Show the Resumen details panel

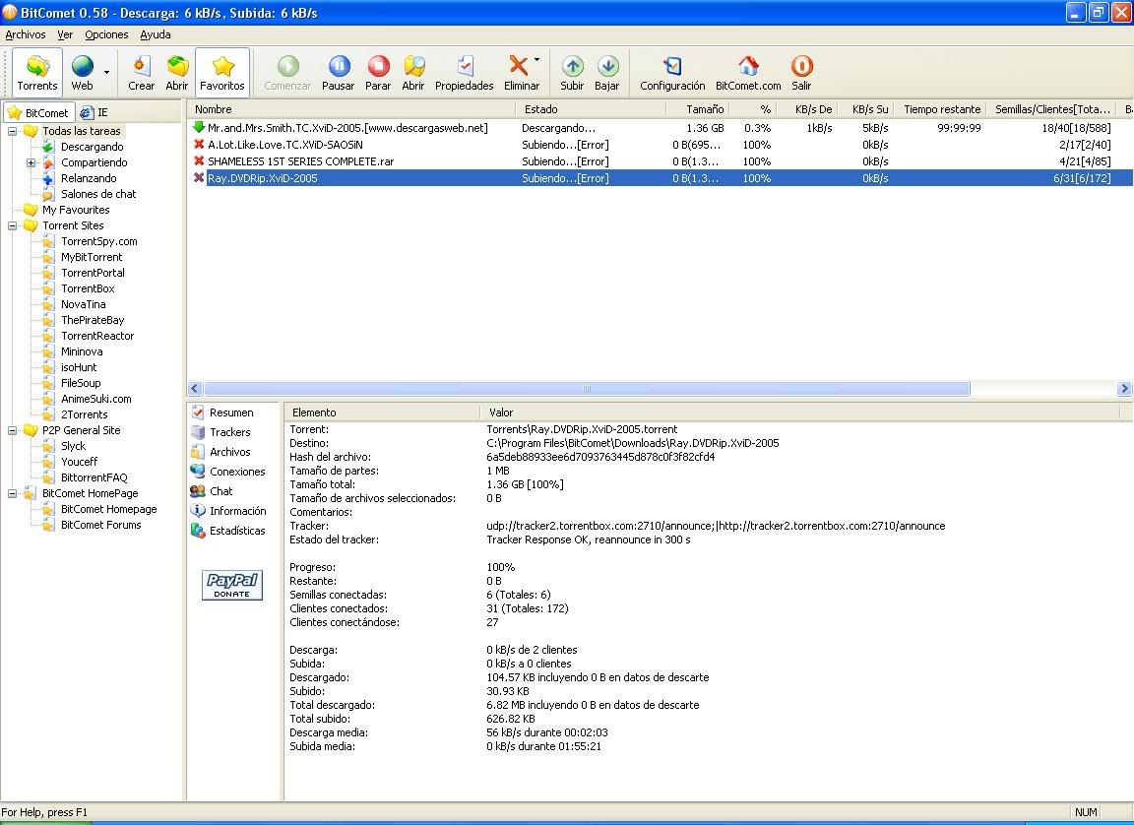[231, 412]
